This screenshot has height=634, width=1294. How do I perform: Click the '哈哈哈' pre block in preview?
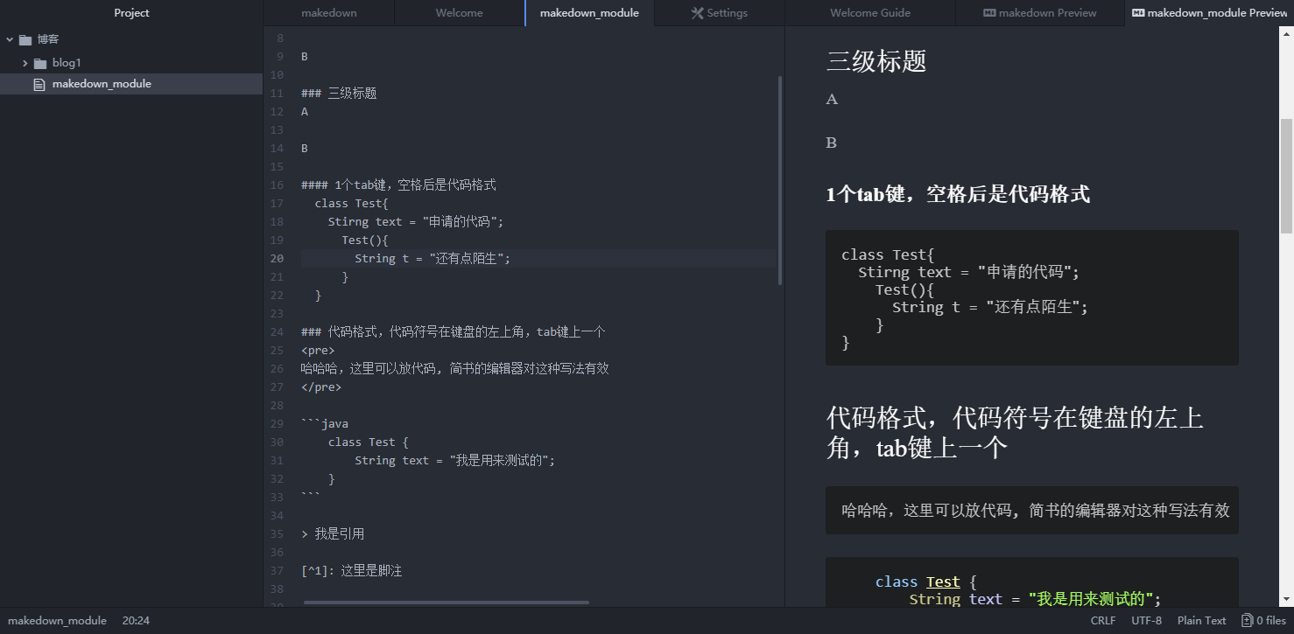[1032, 510]
